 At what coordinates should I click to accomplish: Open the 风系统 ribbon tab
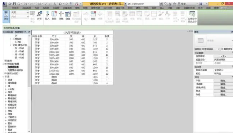[46, 8]
